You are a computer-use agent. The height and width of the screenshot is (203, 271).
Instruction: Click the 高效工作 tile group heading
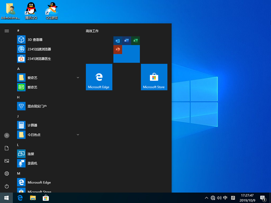(x=92, y=31)
